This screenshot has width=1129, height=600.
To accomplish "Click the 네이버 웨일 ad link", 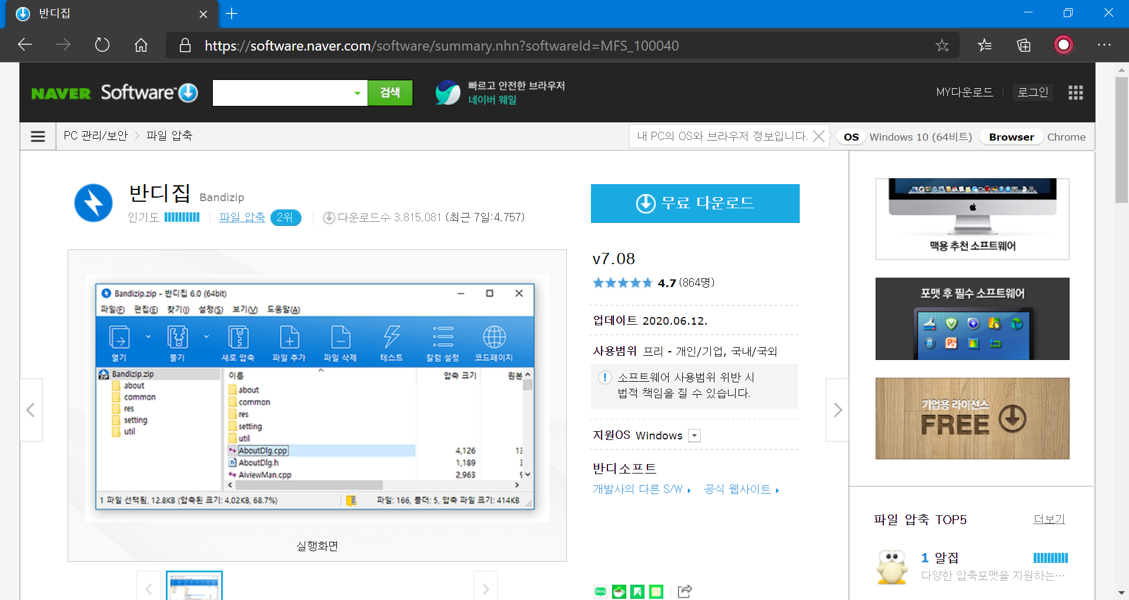I will pyautogui.click(x=492, y=100).
